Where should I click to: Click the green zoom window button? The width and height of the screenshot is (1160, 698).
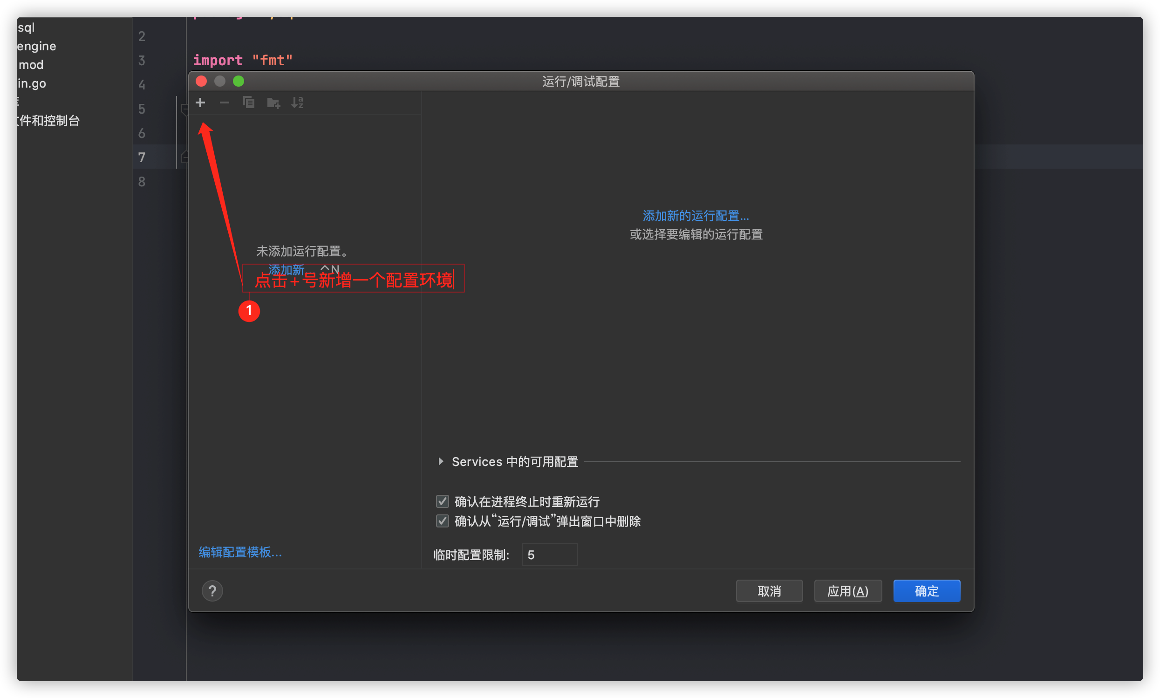click(x=239, y=82)
